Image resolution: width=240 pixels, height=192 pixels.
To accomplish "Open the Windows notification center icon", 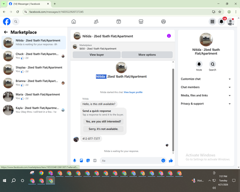I will coord(234,180).
